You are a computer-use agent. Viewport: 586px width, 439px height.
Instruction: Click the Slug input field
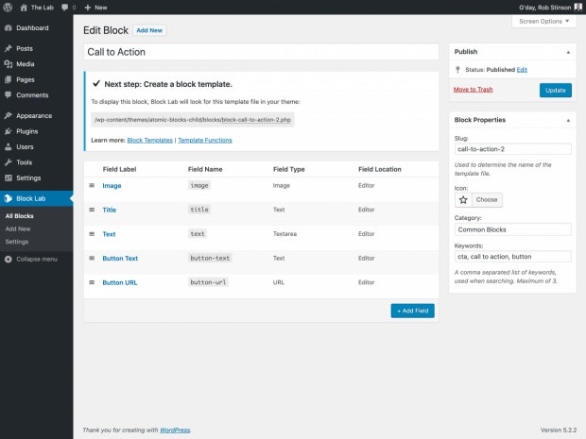coord(512,149)
